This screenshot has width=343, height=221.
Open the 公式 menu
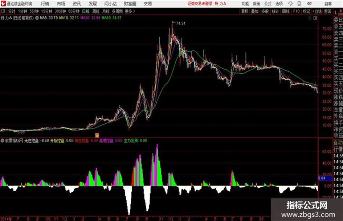tap(268, 4)
